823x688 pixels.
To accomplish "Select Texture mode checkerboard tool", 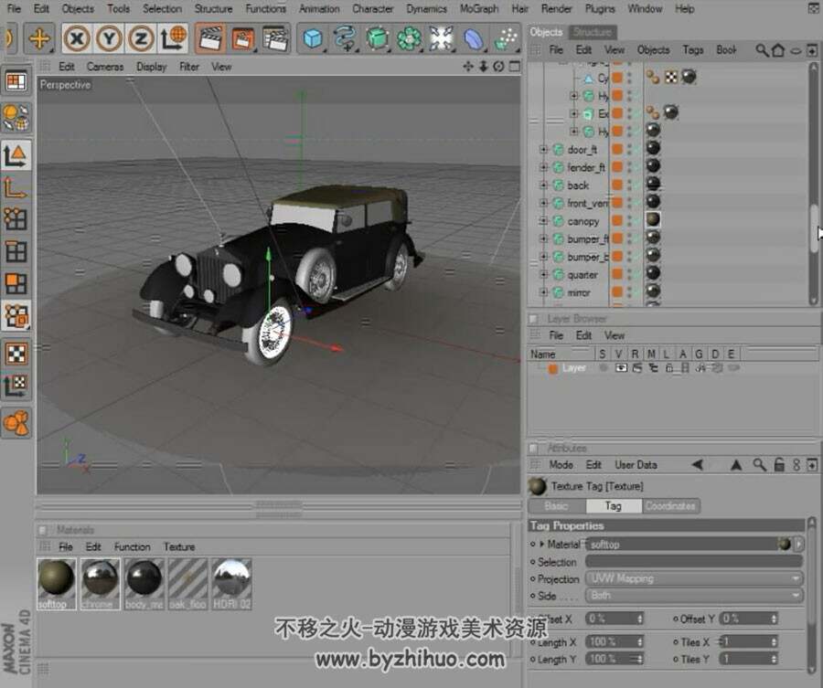I will [x=16, y=354].
